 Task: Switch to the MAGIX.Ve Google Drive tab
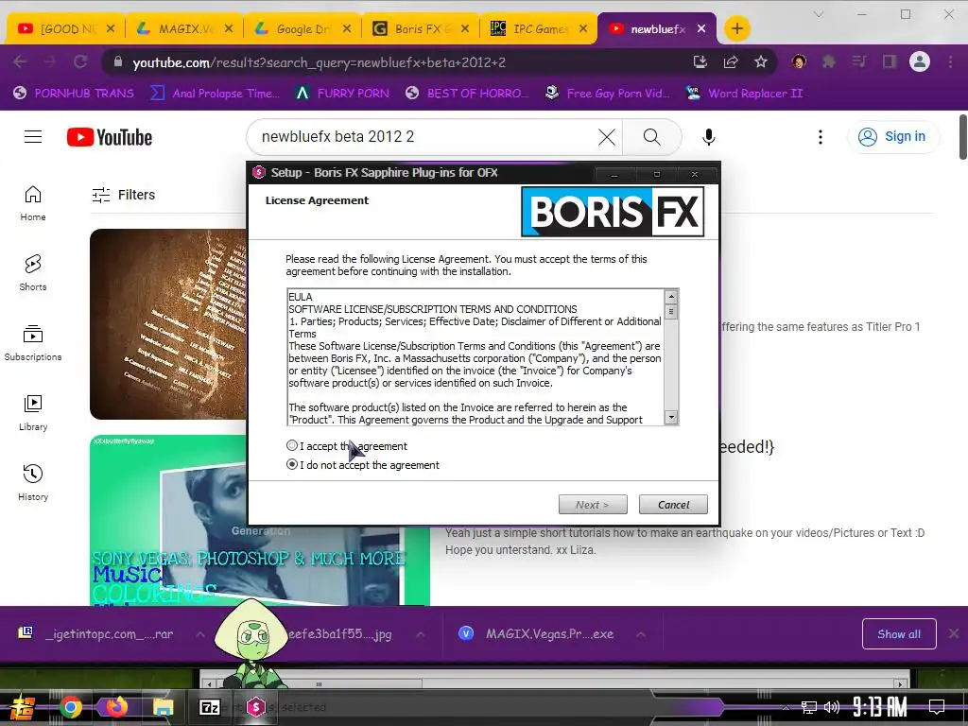coord(184,28)
